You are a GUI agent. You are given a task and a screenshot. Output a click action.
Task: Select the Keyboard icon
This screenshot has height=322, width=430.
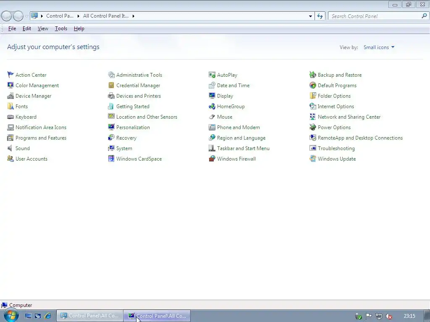[x=10, y=117]
